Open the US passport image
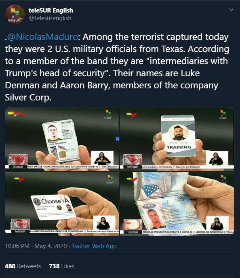Screen dimensions: 240x278 [177, 204]
